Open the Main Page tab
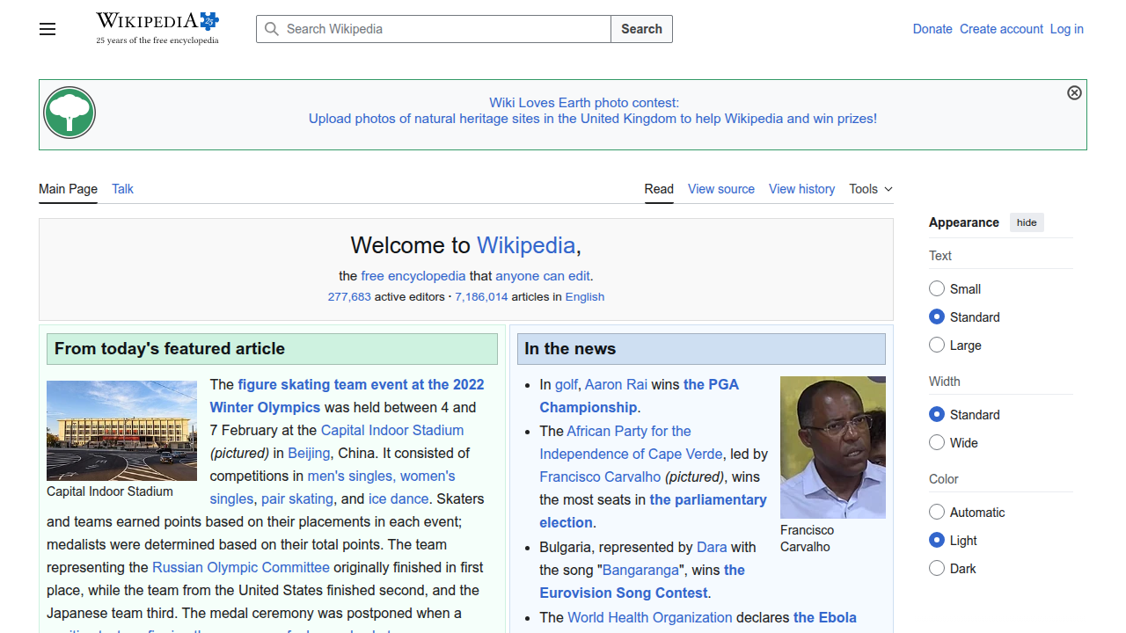 click(x=68, y=189)
